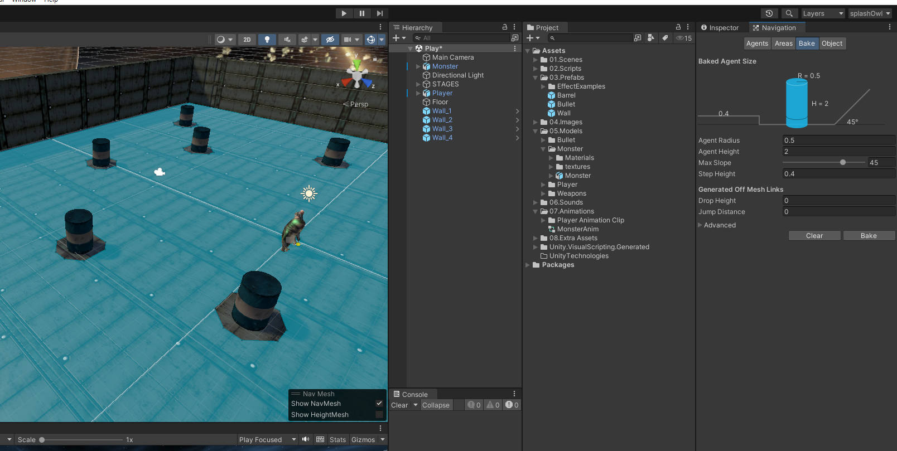The height and width of the screenshot is (451, 897).
Task: Click the Hierarchy search field
Action: pyautogui.click(x=461, y=38)
